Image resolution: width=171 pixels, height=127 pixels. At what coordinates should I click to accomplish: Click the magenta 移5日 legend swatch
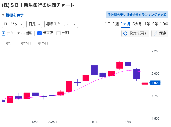coord(3,43)
